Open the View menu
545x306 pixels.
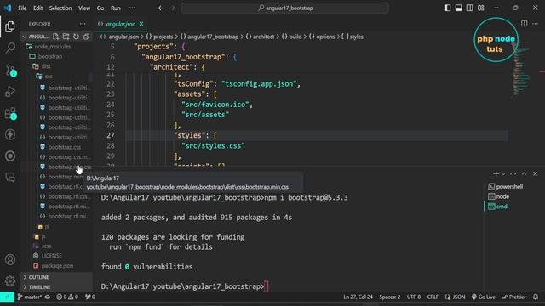(x=84, y=8)
